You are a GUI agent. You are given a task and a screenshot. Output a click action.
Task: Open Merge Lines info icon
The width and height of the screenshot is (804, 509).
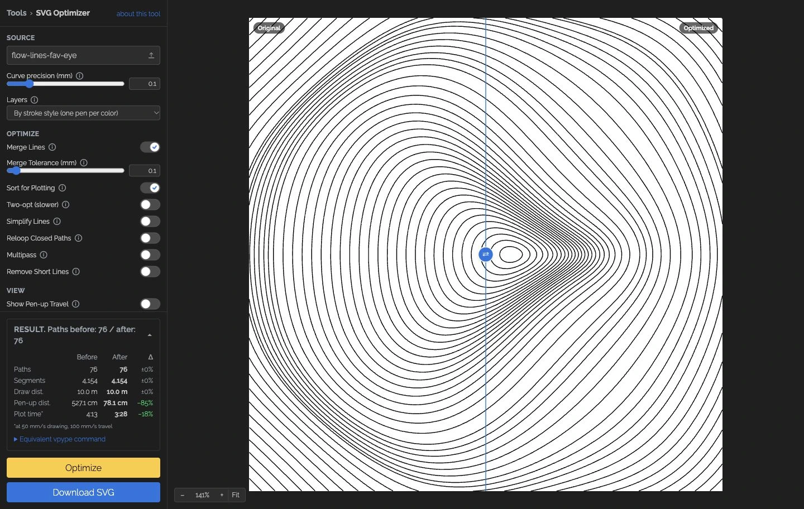click(x=52, y=147)
